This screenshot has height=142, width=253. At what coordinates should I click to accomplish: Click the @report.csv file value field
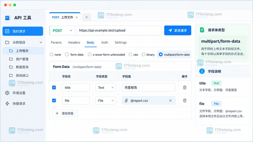[149, 101]
